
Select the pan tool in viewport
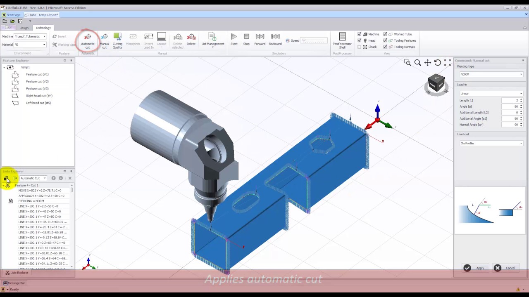(x=428, y=62)
